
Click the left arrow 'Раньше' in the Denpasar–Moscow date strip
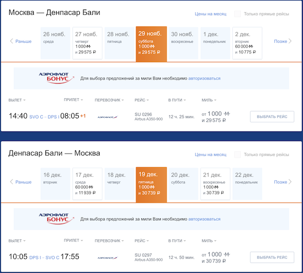(21, 182)
